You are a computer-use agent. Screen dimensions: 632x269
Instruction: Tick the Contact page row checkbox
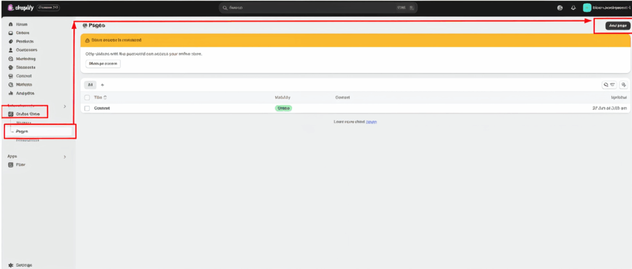pyautogui.click(x=87, y=108)
